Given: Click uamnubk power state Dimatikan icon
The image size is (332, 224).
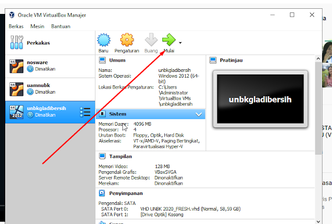Looking at the screenshot, I should pos(30,92).
